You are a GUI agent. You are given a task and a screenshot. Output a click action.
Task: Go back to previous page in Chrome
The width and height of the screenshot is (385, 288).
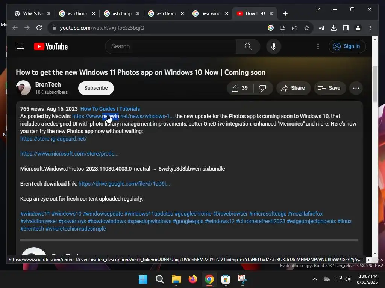(x=15, y=28)
